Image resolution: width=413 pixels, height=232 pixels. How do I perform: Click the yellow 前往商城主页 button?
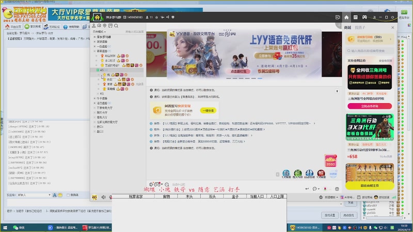tap(370, 186)
